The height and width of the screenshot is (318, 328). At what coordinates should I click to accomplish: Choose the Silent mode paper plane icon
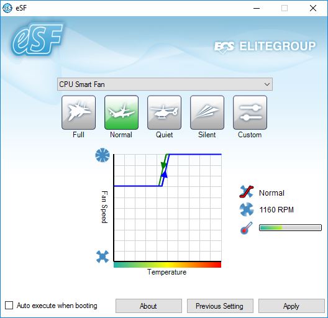click(x=207, y=112)
